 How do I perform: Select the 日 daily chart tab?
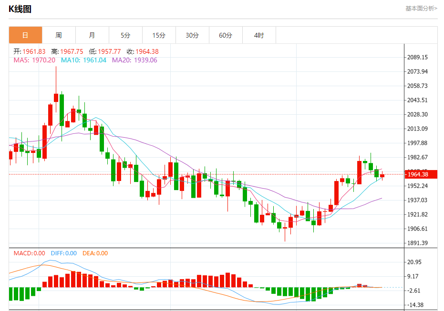[25, 35]
